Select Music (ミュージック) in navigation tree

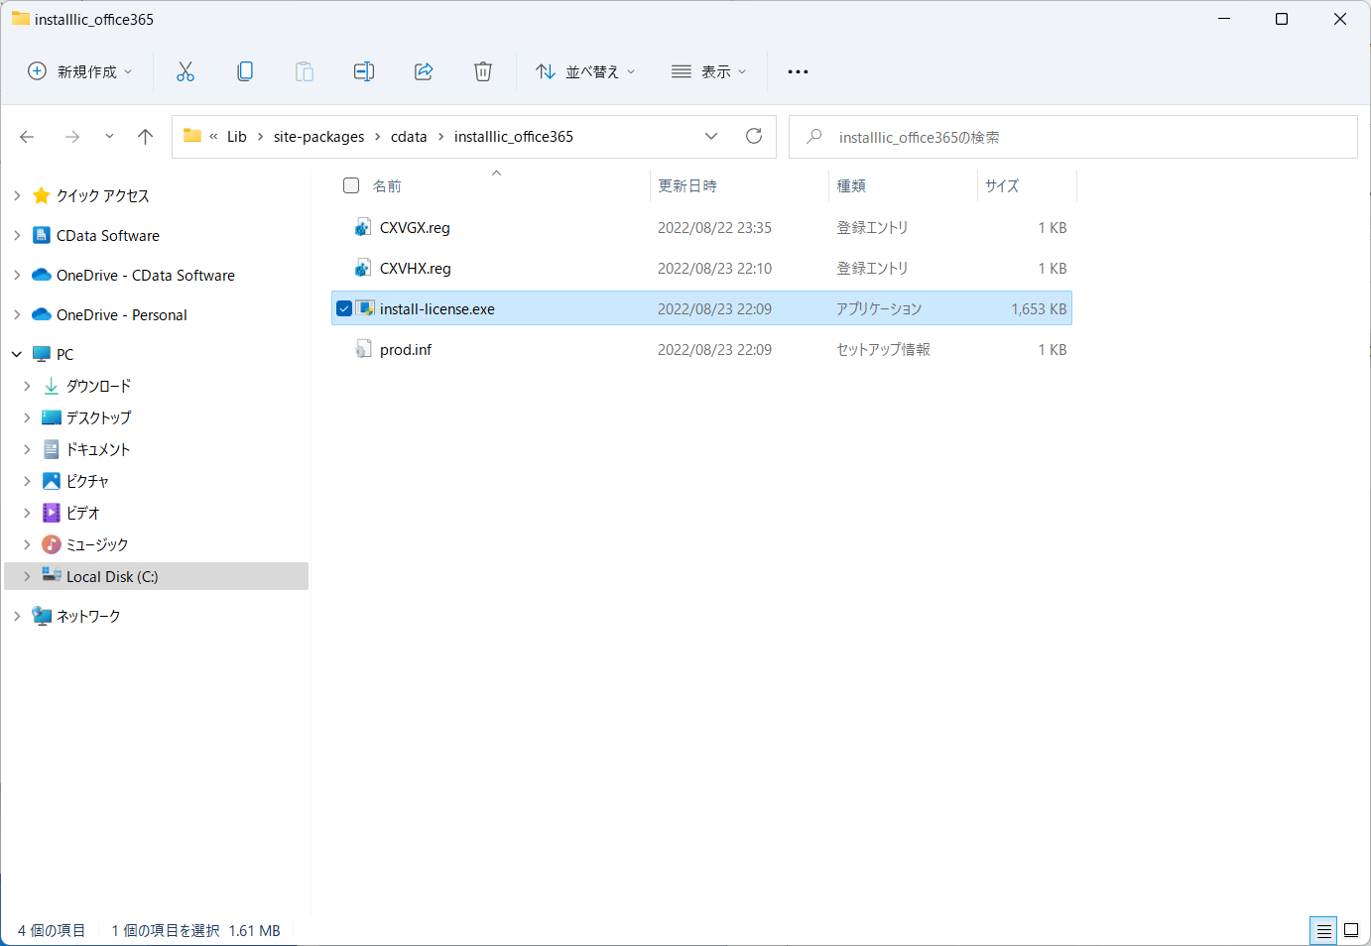(x=97, y=544)
